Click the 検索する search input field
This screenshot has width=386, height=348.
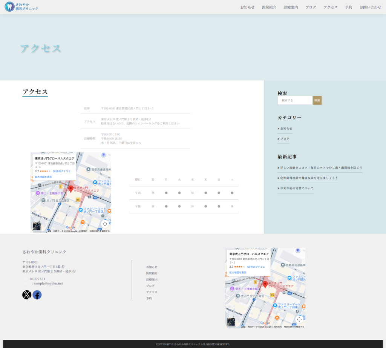pyautogui.click(x=294, y=100)
